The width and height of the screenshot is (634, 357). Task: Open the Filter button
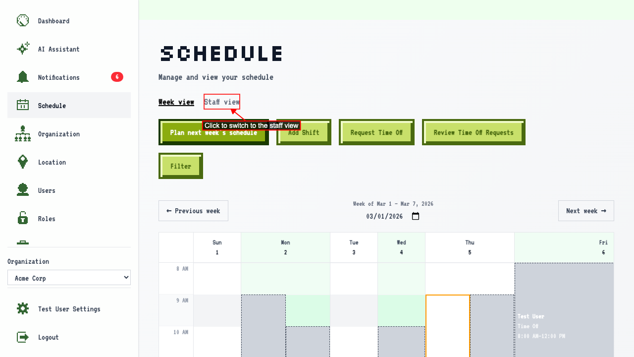[181, 166]
